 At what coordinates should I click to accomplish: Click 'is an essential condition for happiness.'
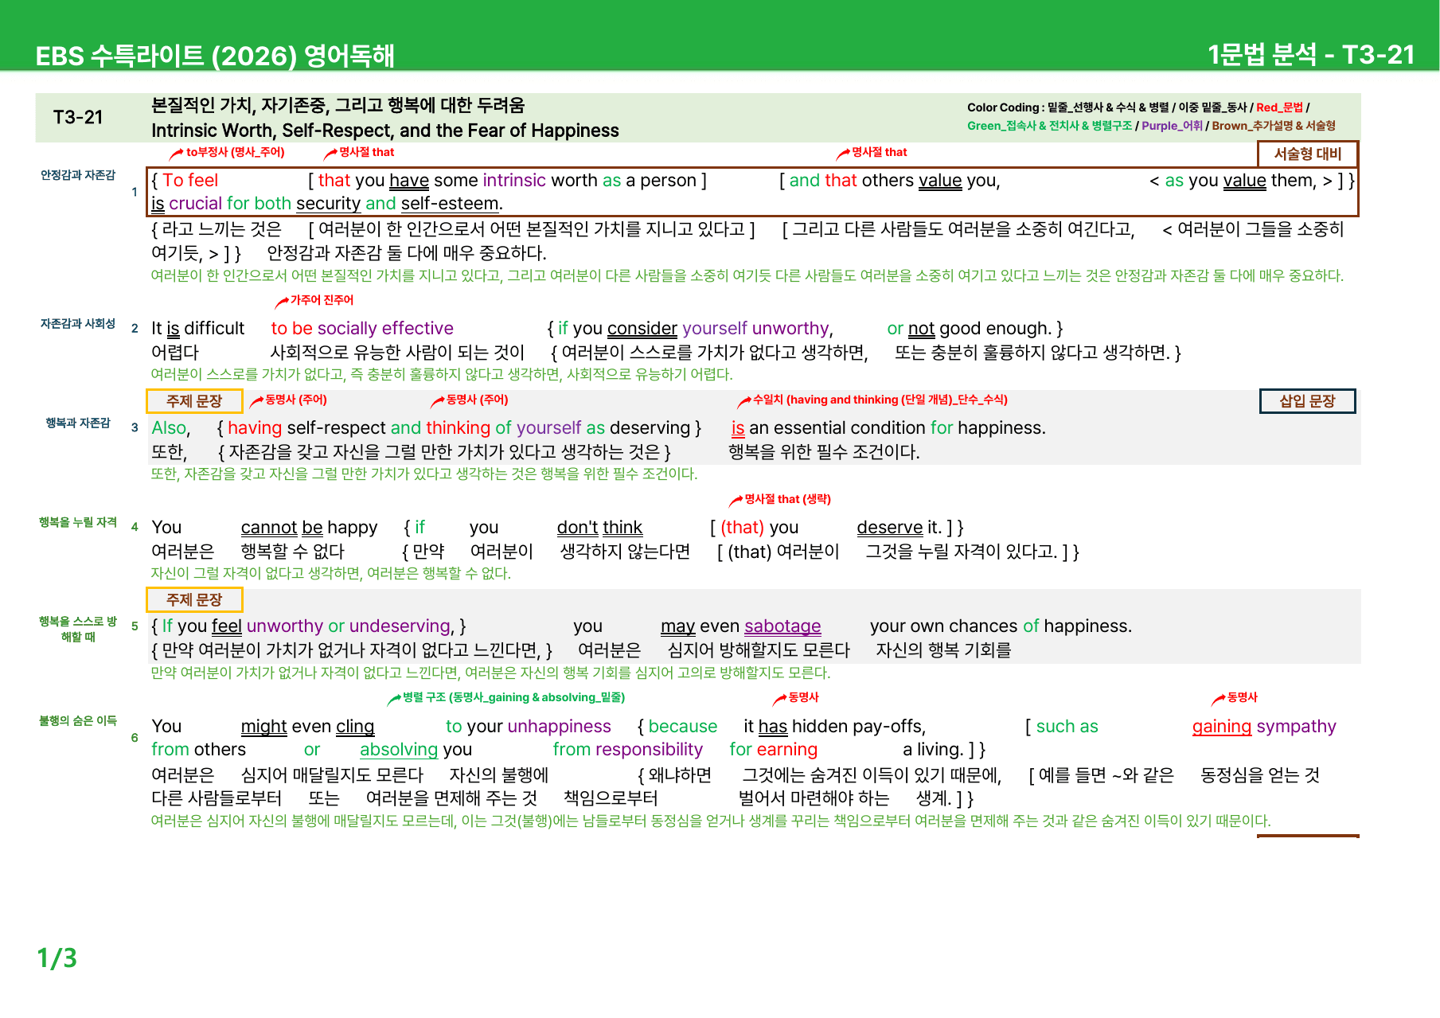[x=888, y=428]
